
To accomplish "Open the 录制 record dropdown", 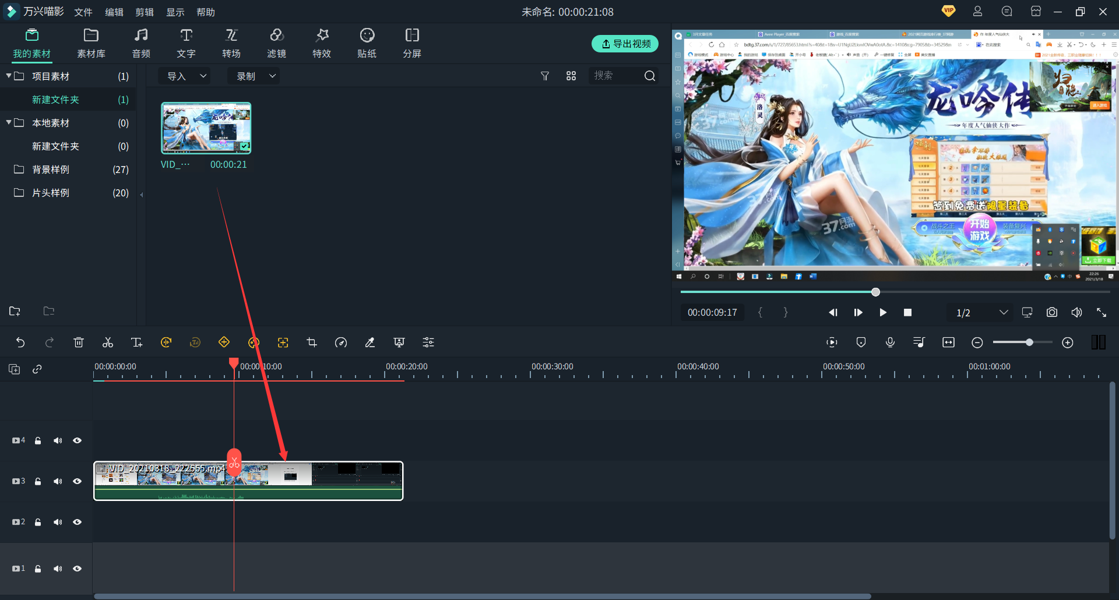I will pos(255,76).
